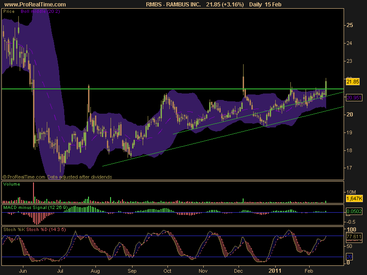This screenshot has height=275, width=367.
Task: Click the 24 price axis label
Action: coord(349,43)
